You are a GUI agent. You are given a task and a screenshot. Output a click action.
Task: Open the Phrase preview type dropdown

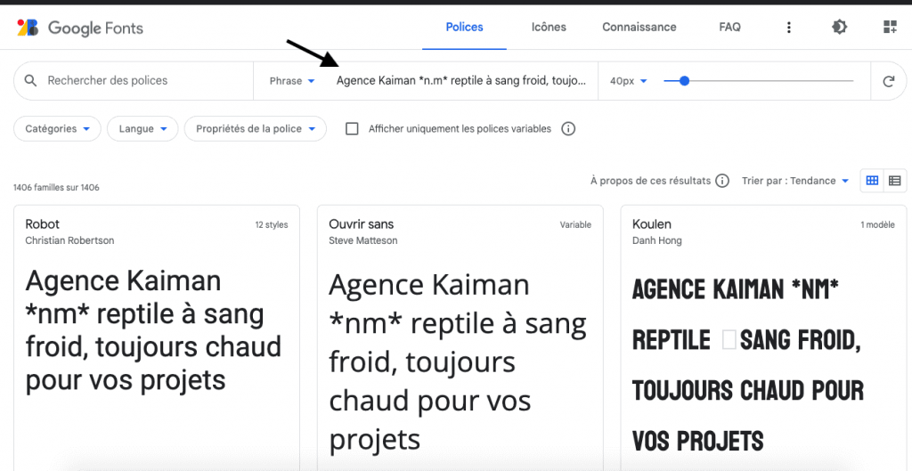pos(292,81)
